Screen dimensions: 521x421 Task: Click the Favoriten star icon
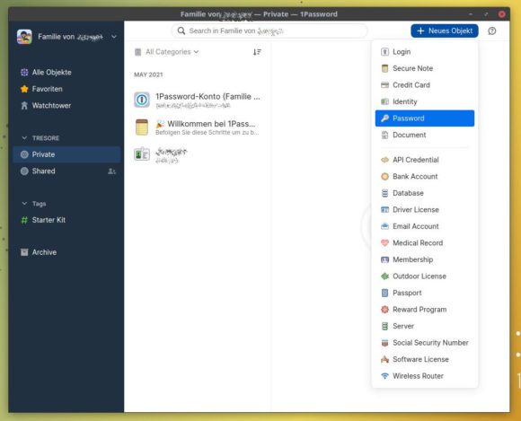click(24, 89)
